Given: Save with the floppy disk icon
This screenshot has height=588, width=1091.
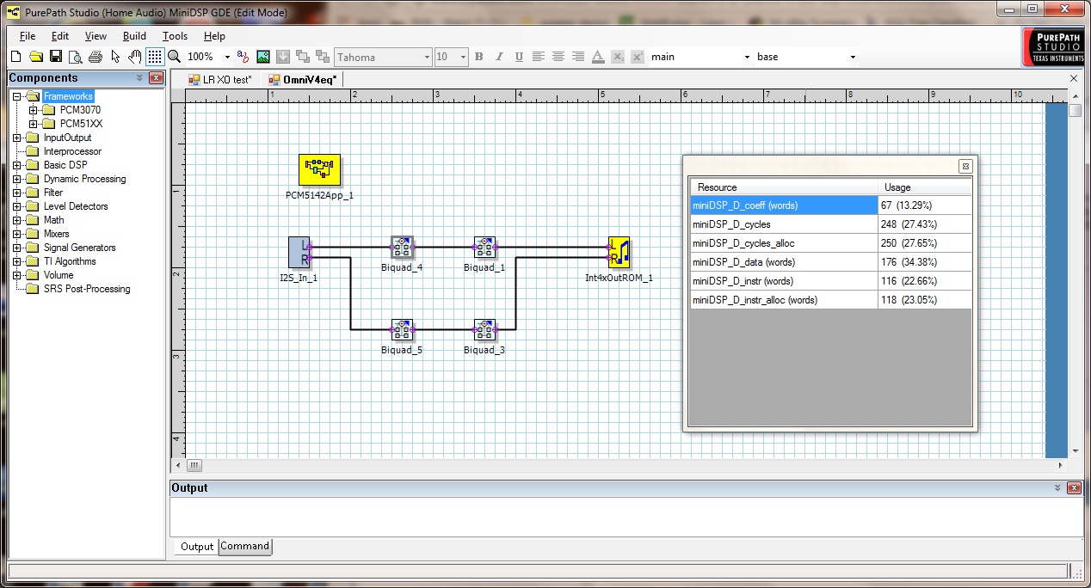Looking at the screenshot, I should (55, 57).
